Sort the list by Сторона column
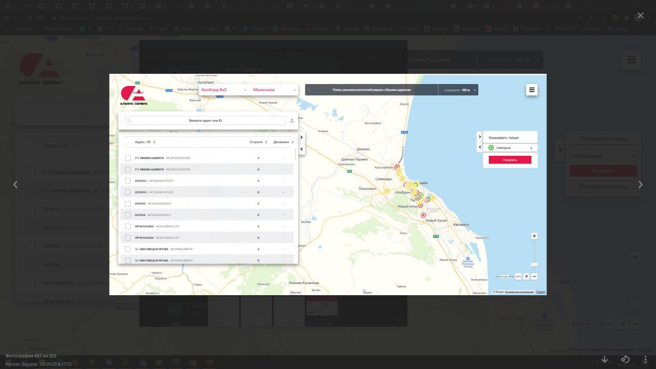The width and height of the screenshot is (656, 369). tap(258, 142)
